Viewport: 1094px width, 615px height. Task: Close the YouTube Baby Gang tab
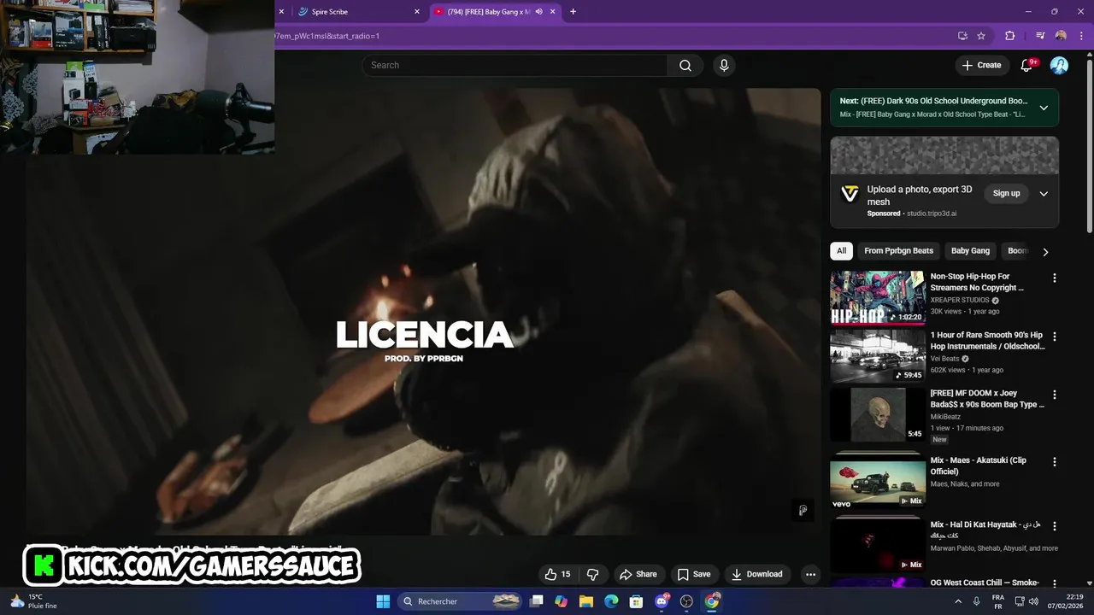click(x=553, y=12)
